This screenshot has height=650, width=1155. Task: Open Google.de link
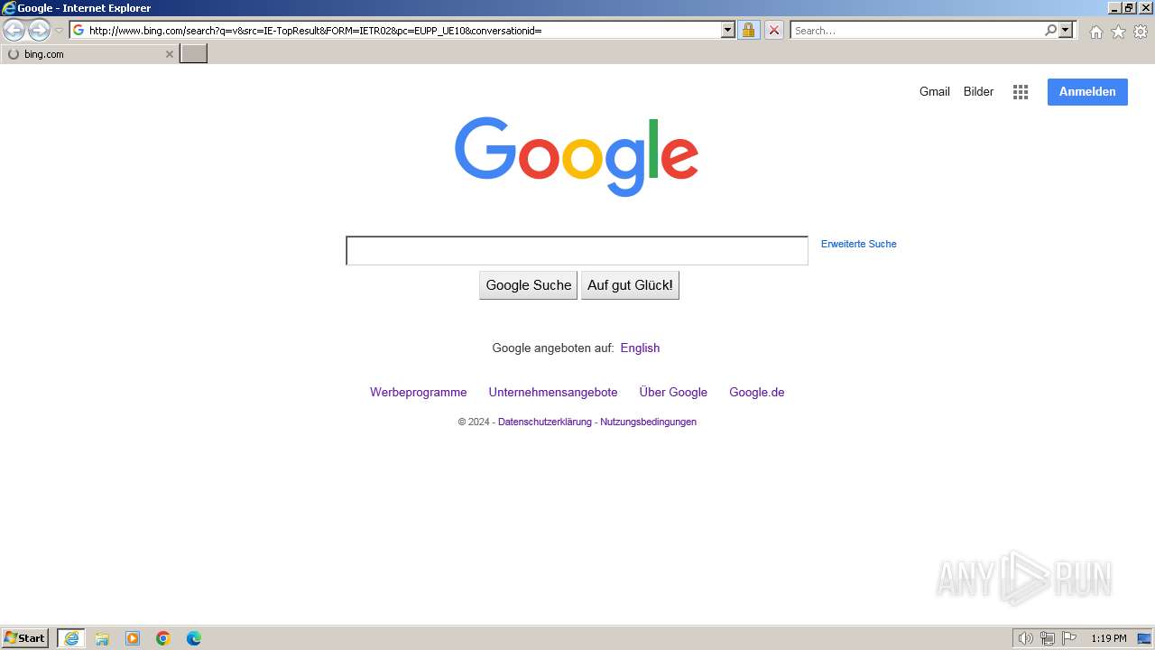[x=756, y=392]
